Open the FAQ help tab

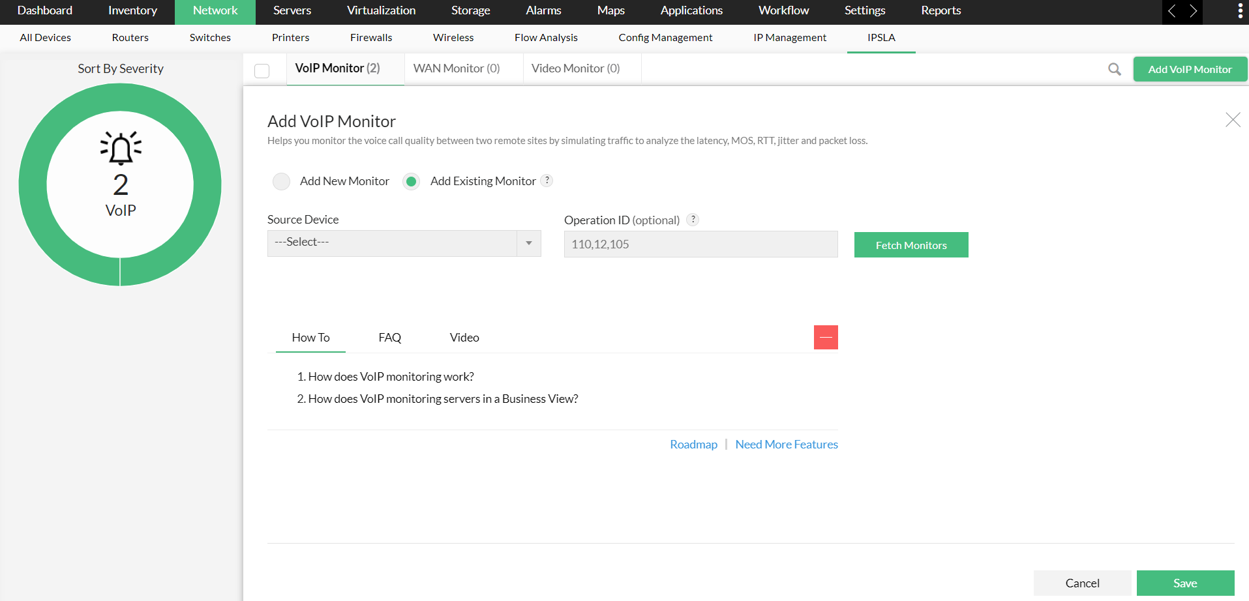coord(390,338)
